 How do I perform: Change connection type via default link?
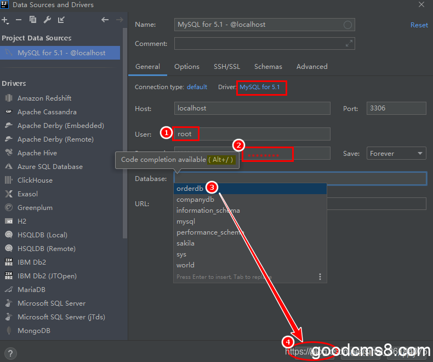tap(197, 87)
